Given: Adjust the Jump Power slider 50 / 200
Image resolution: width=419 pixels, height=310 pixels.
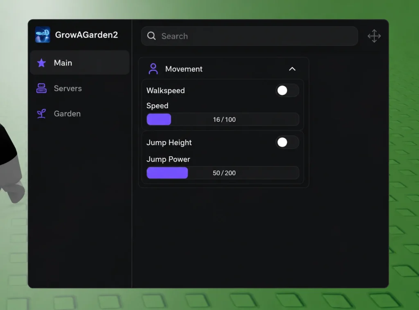Looking at the screenshot, I should (223, 173).
